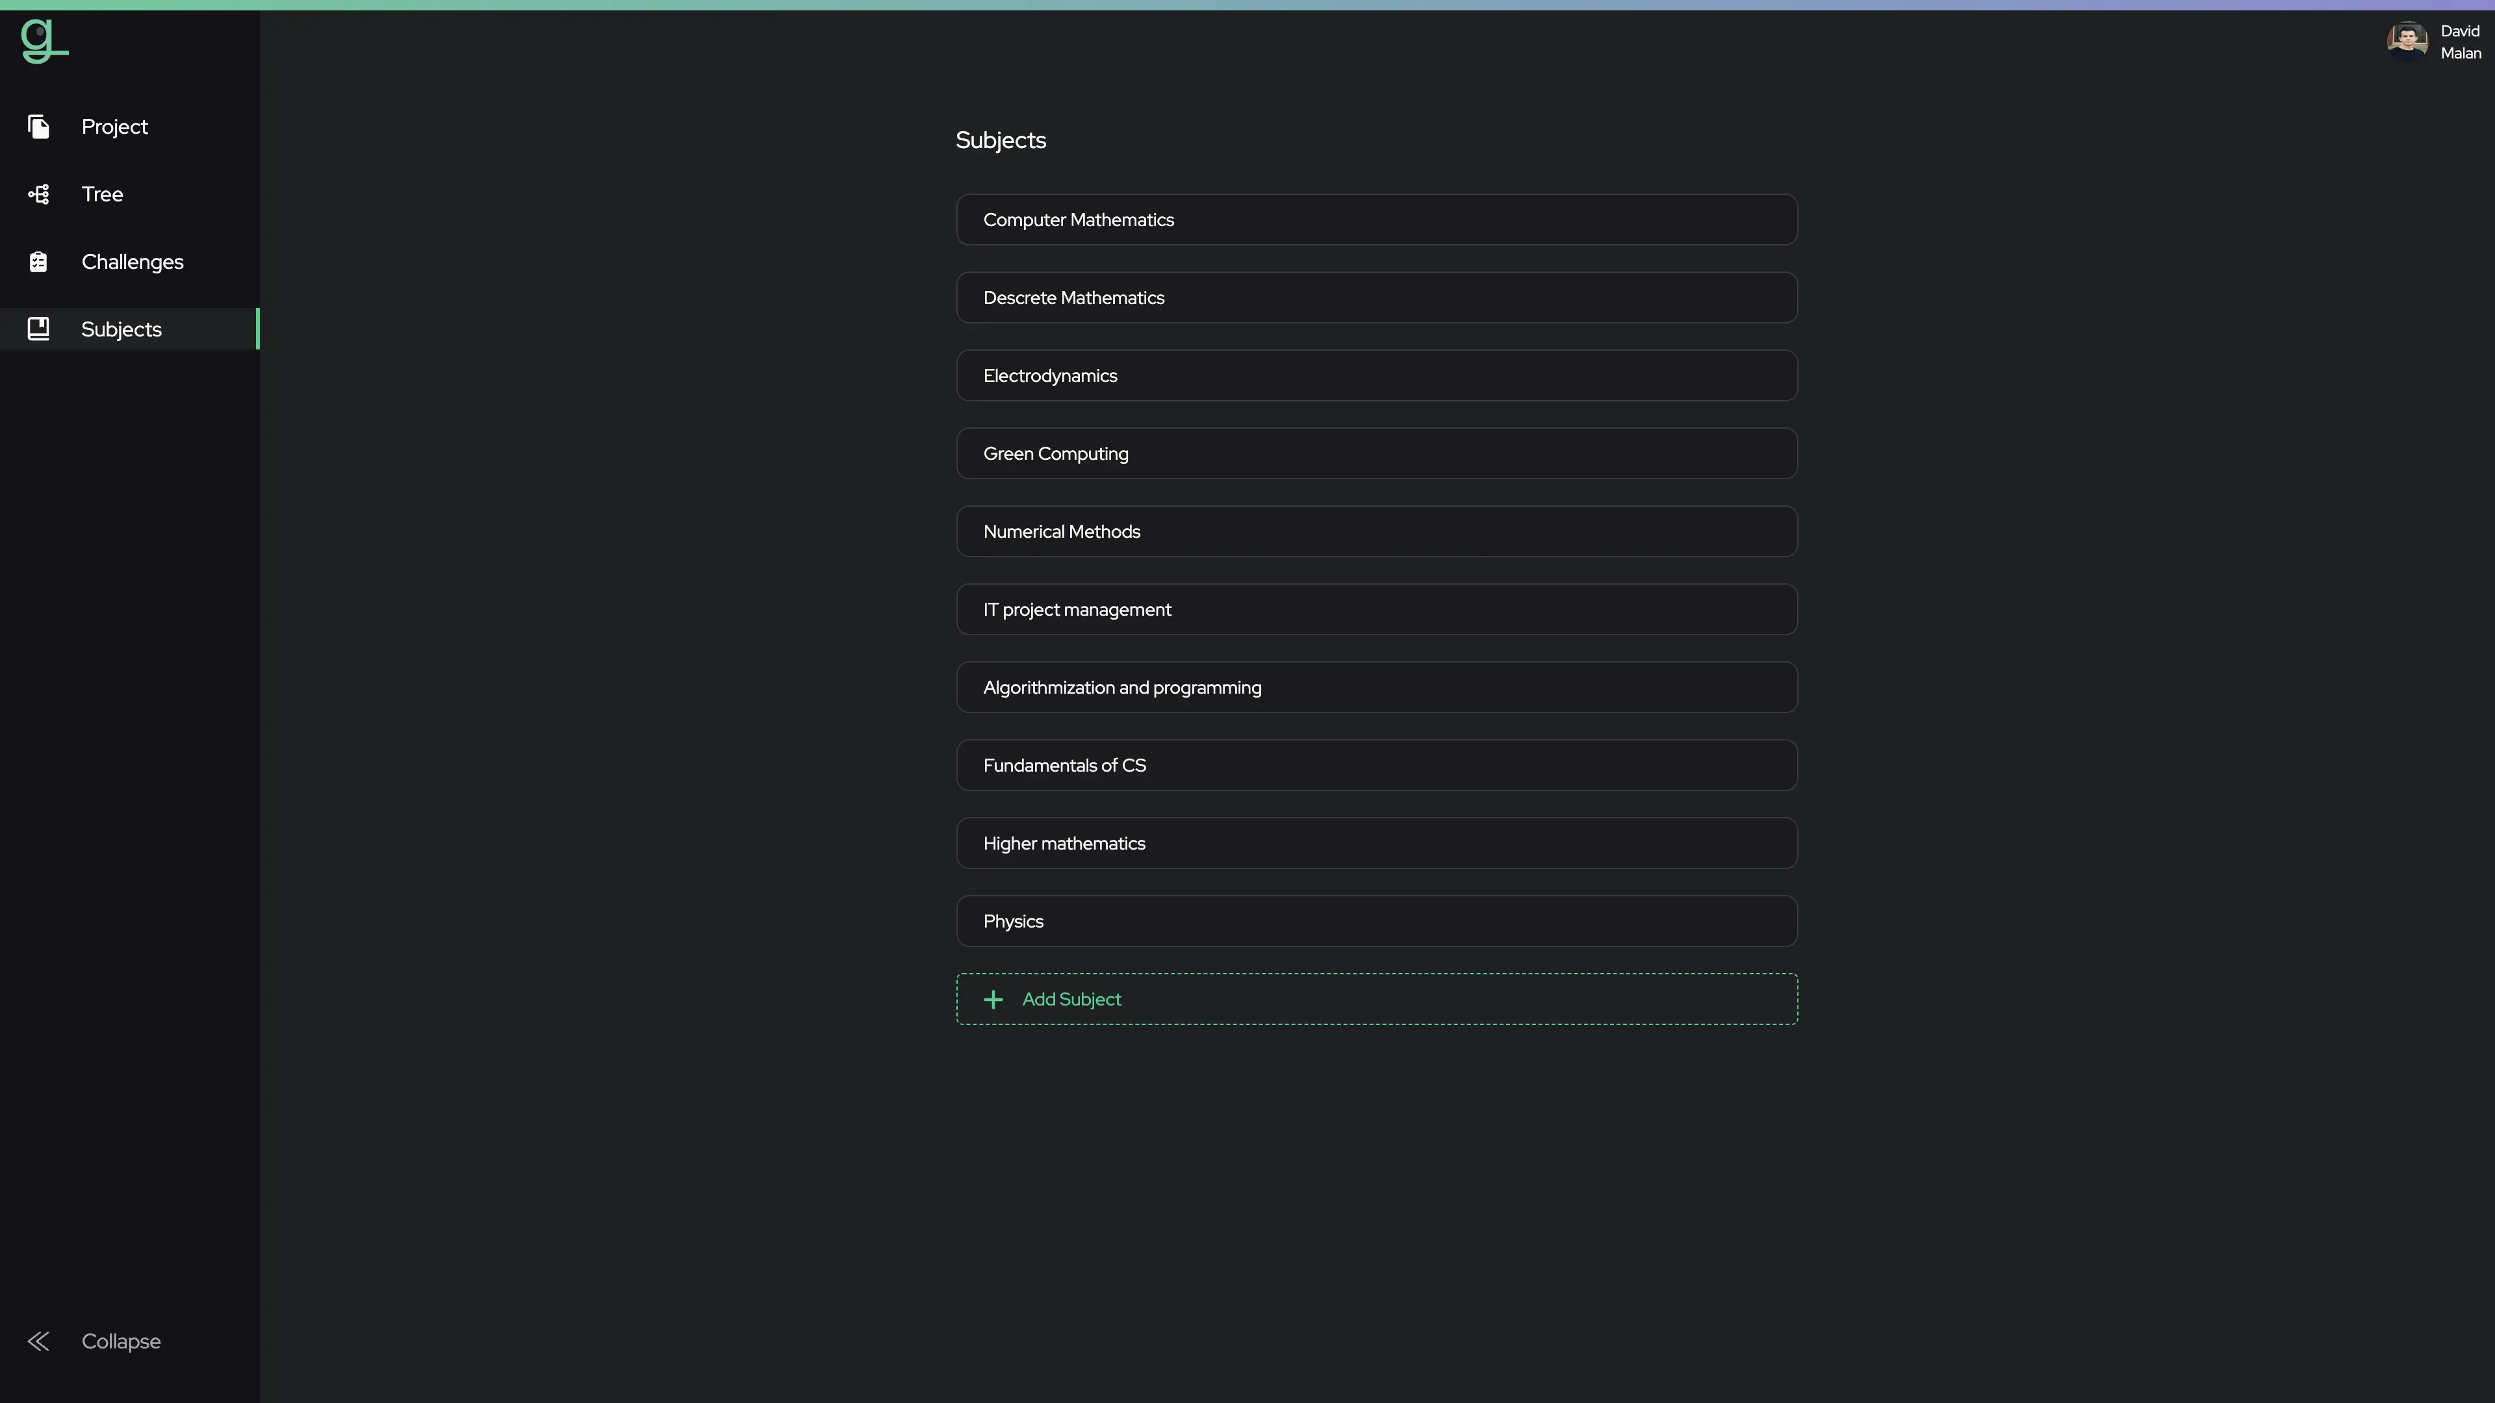Click the Subjects icon in sidebar
Screen dimensions: 2495x1403
(38, 329)
